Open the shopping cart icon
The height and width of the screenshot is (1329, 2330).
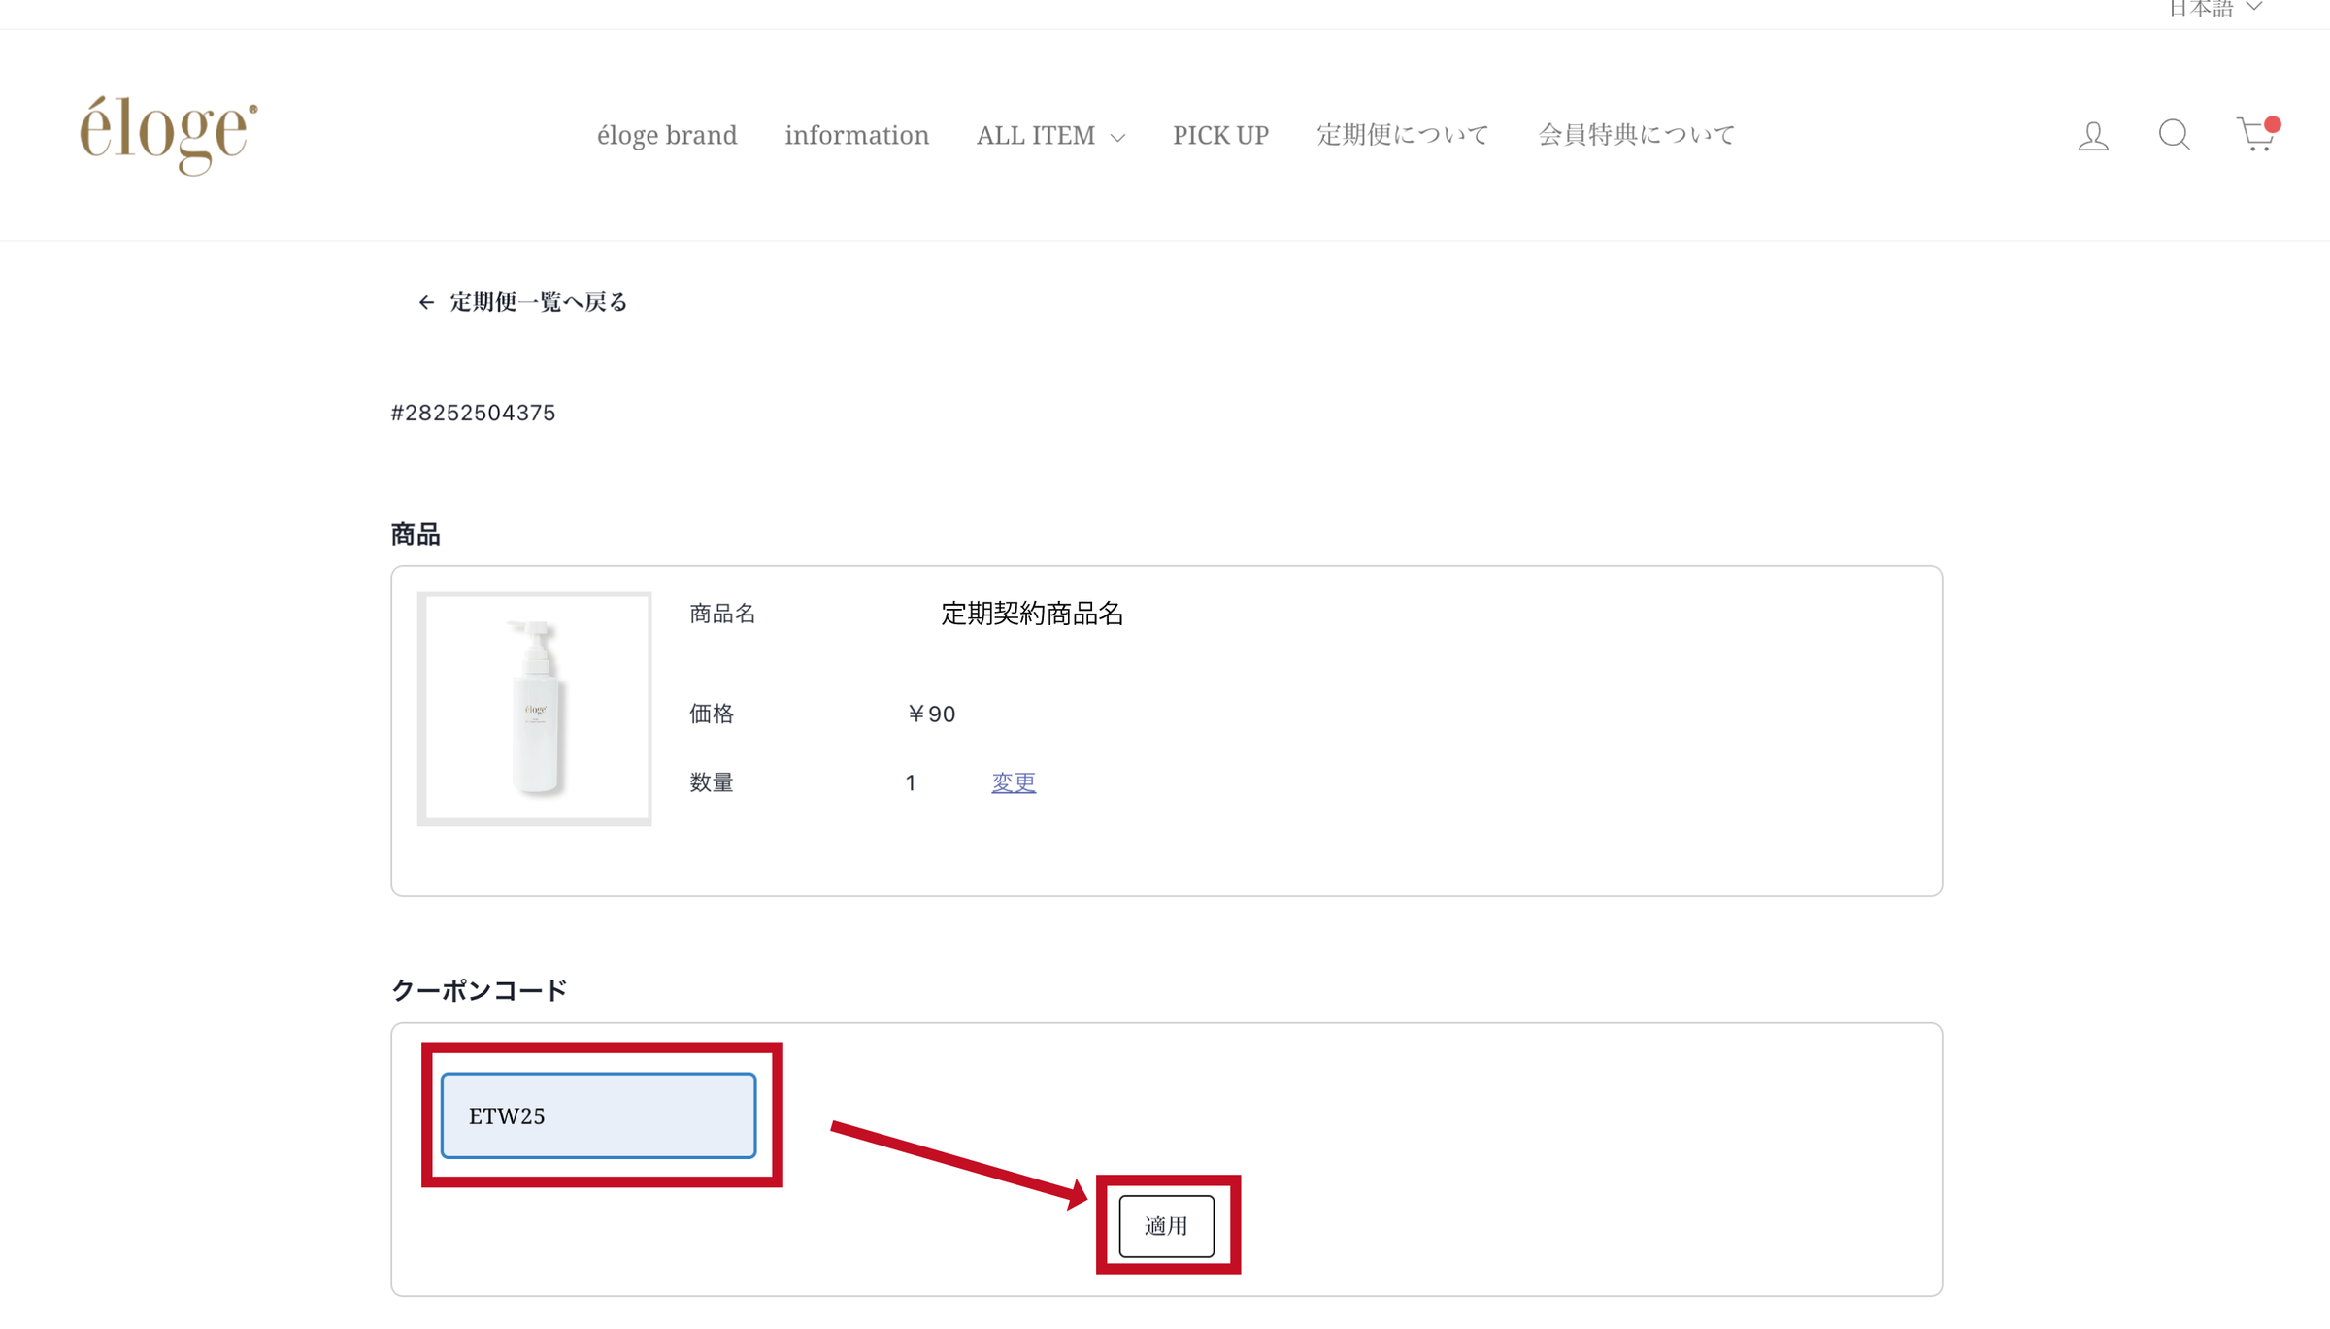pyautogui.click(x=2255, y=135)
